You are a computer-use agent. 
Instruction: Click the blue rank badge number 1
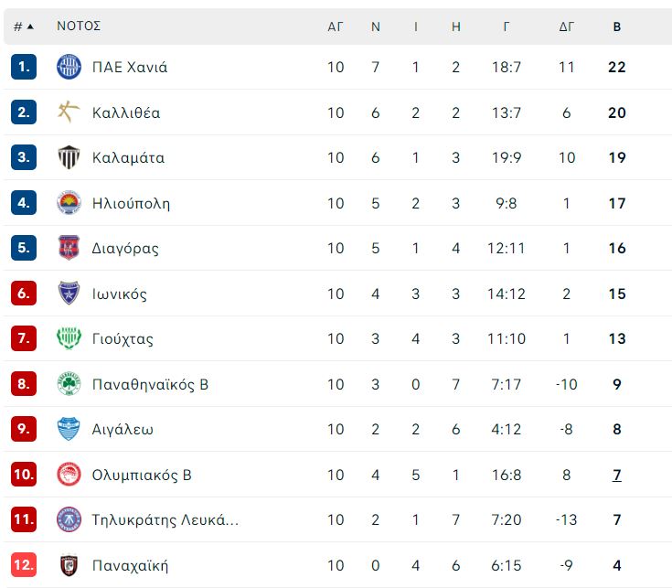click(24, 67)
